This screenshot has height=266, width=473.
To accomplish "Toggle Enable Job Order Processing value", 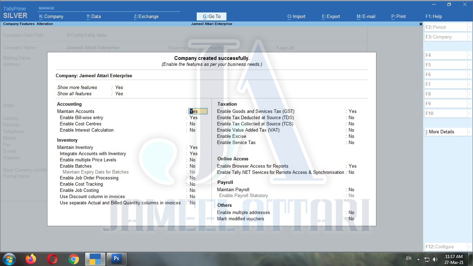I will 193,178.
